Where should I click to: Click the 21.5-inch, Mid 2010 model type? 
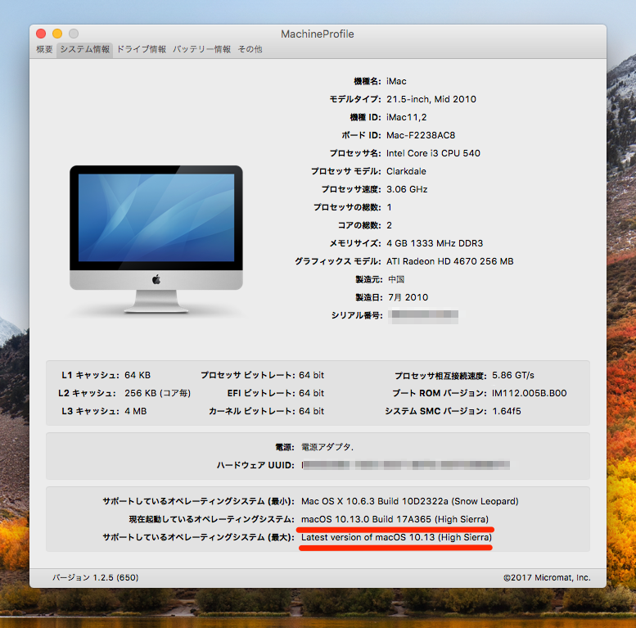tap(431, 99)
